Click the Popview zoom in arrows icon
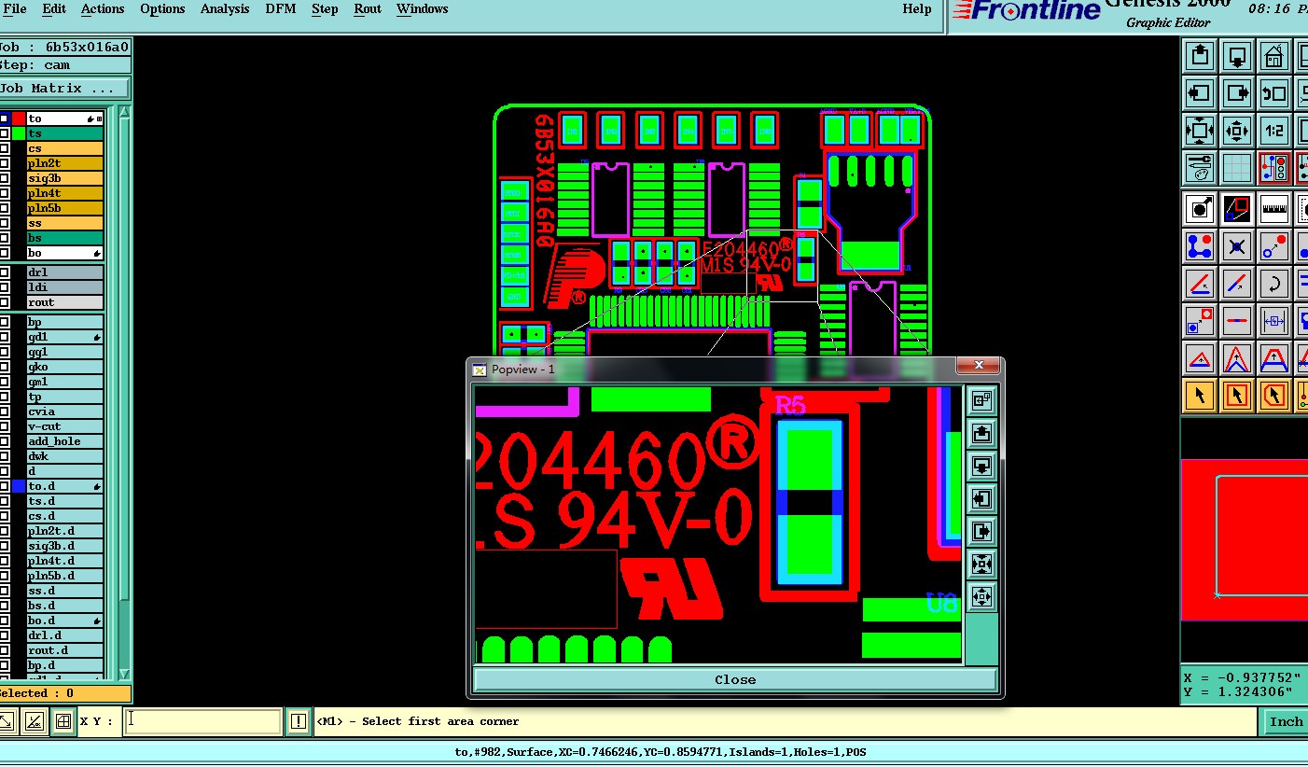This screenshot has height=767, width=1308. 981,564
